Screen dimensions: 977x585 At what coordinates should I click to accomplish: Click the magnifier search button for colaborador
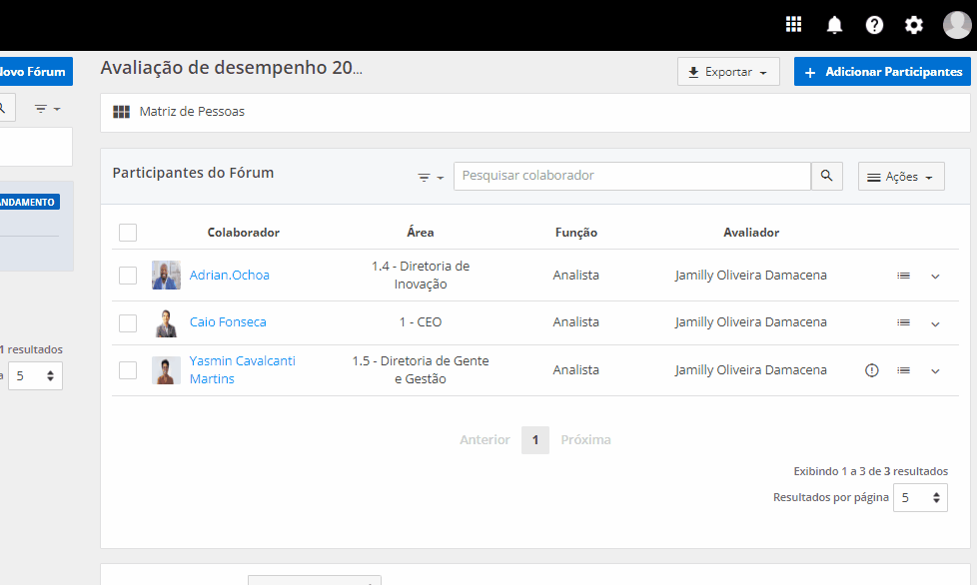coord(826,176)
